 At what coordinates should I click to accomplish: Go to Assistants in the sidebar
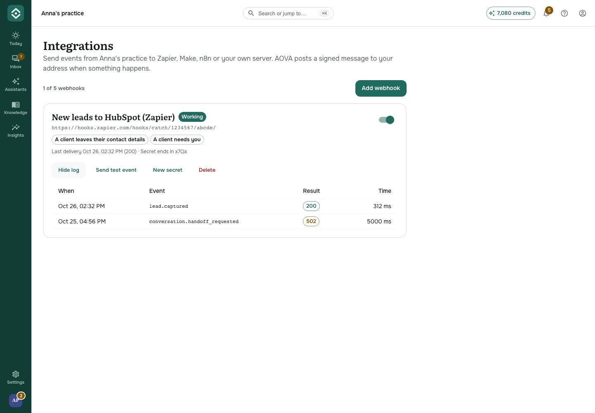pos(16,84)
